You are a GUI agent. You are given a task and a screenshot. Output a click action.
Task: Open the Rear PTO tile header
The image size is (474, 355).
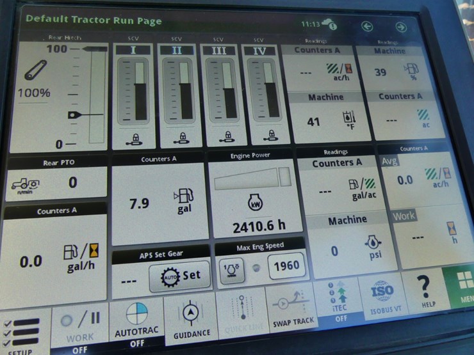click(x=58, y=162)
